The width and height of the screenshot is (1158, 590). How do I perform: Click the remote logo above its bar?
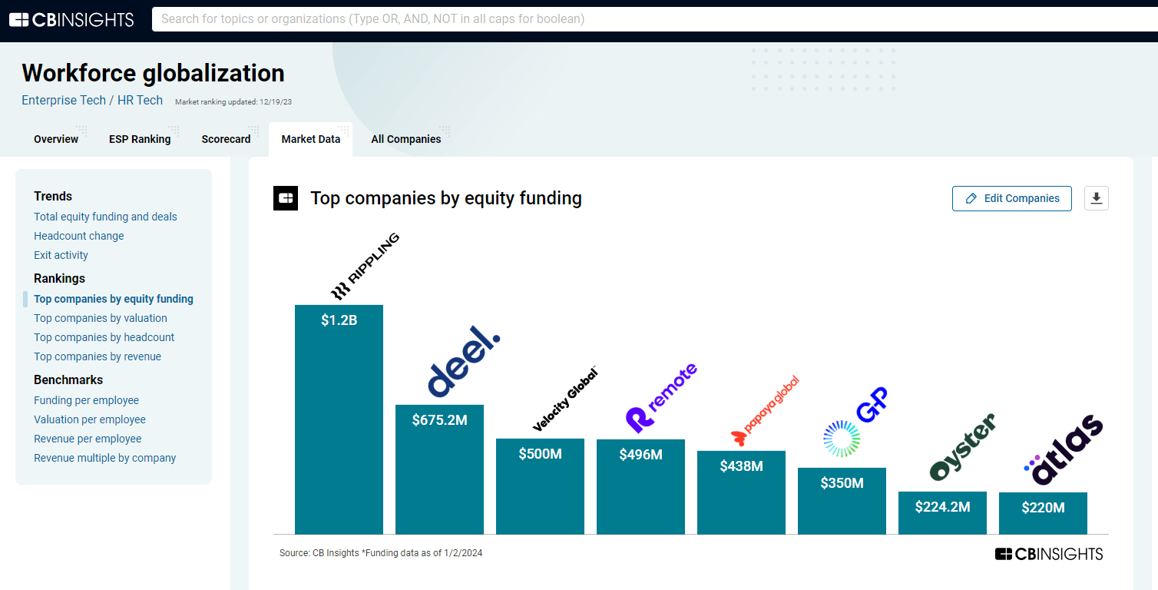(x=661, y=398)
